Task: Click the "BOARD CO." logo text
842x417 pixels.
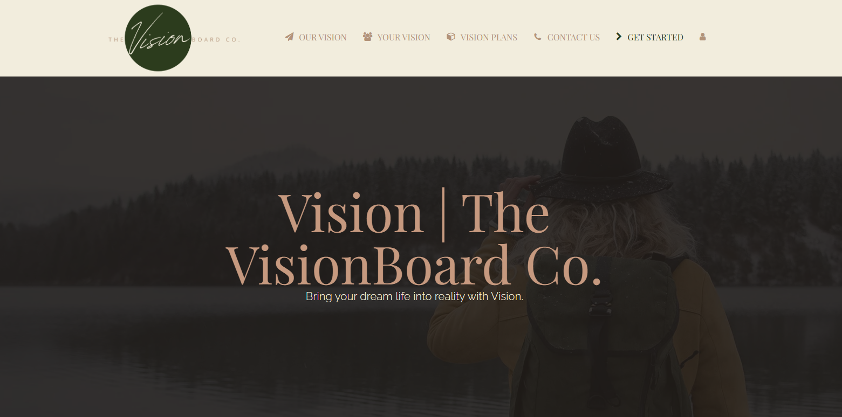Action: click(216, 40)
